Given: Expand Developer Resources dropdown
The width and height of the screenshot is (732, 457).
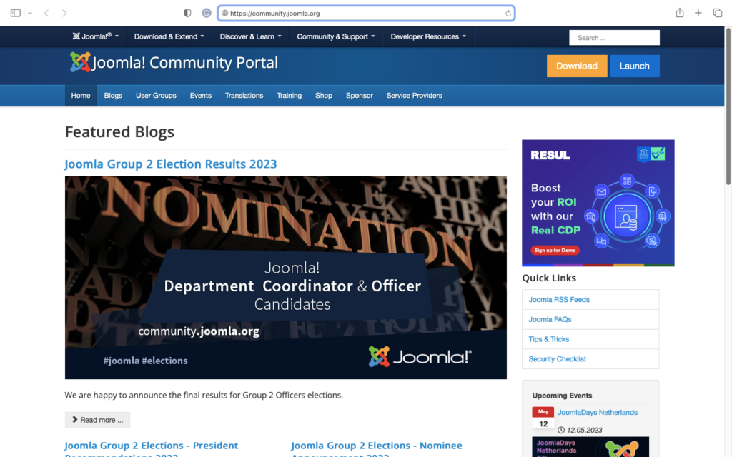Looking at the screenshot, I should tap(428, 36).
